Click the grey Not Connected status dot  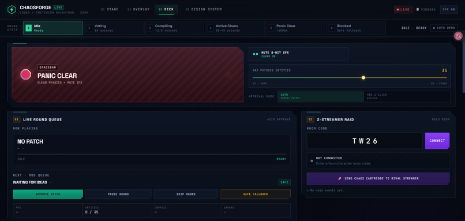pos(312,161)
